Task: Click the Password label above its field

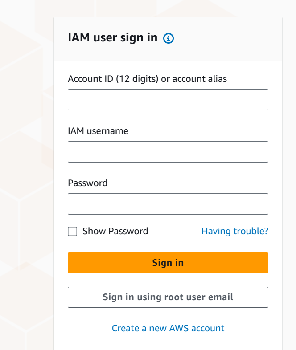Action: tap(87, 183)
